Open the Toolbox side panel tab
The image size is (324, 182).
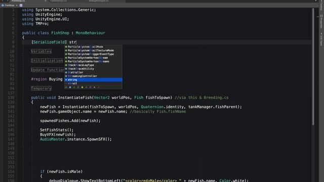point(321,5)
